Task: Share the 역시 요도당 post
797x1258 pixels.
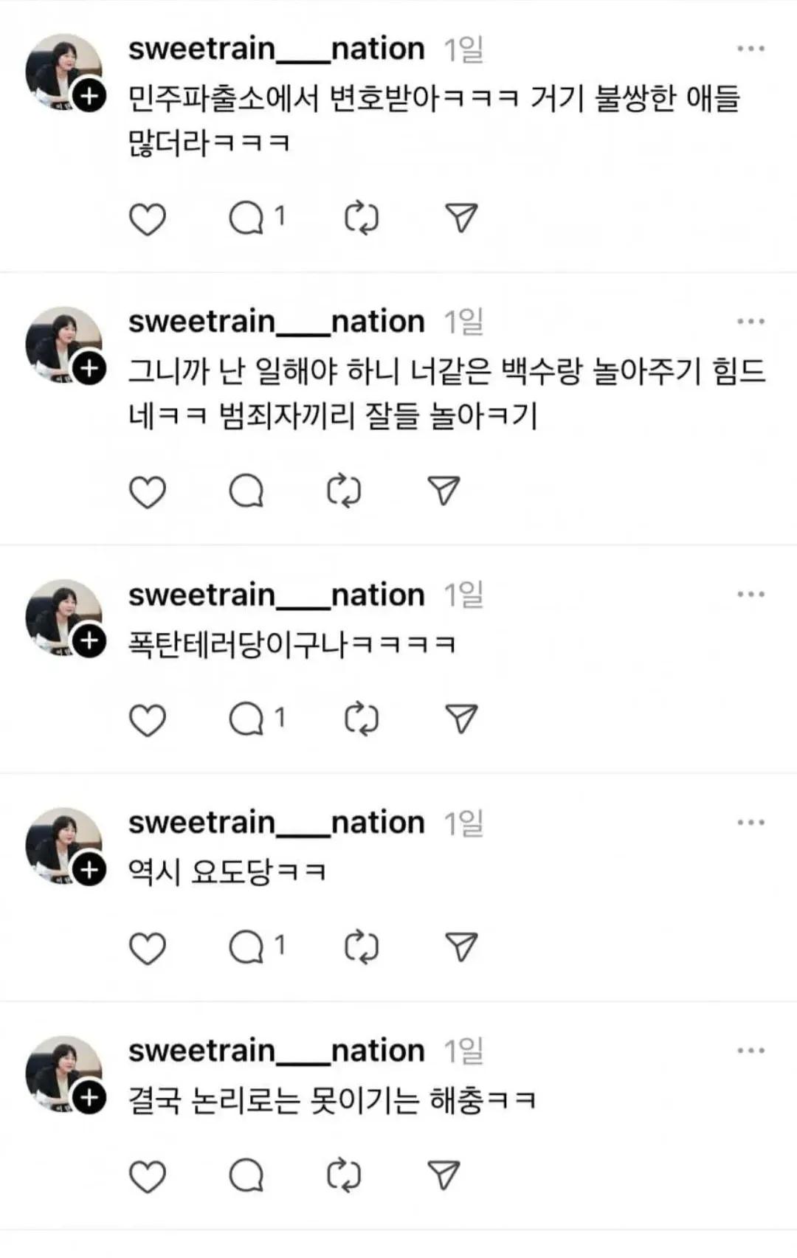Action: 462,948
